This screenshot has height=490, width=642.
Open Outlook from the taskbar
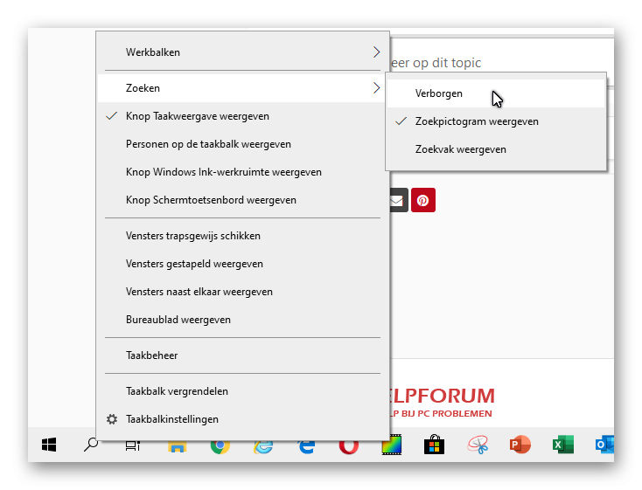604,445
